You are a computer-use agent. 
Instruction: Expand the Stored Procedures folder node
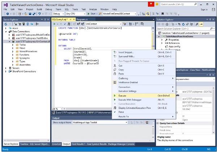(x=13, y=51)
